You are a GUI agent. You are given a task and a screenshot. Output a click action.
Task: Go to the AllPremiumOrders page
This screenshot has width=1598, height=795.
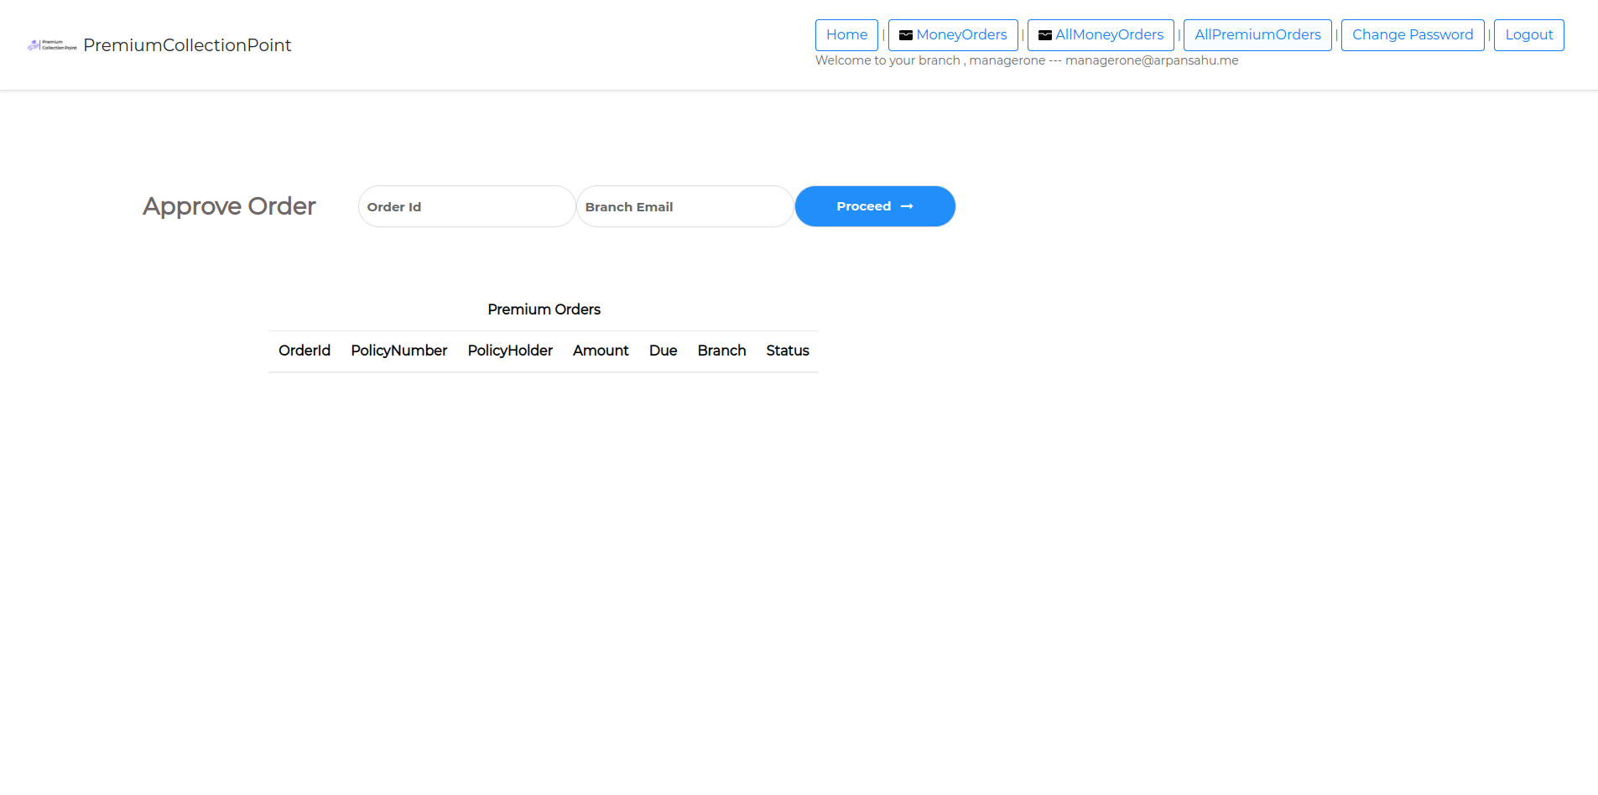pyautogui.click(x=1257, y=35)
